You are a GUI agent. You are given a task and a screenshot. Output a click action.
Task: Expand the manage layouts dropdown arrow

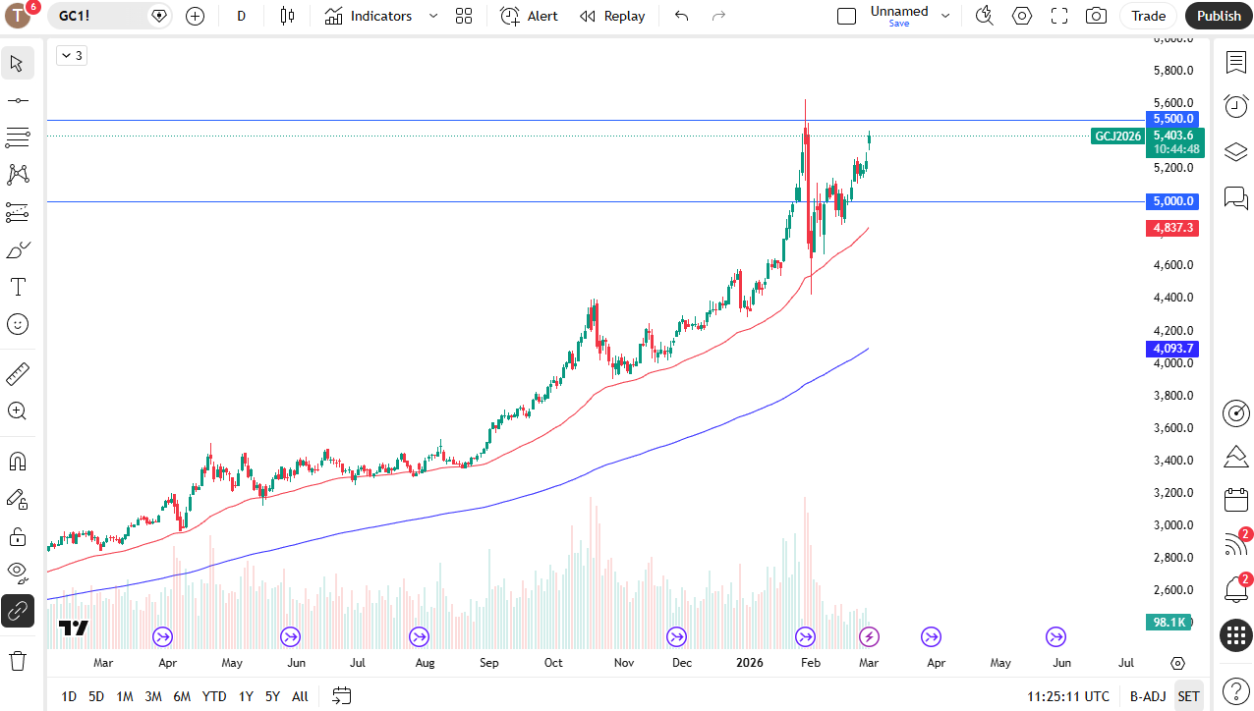pos(945,16)
